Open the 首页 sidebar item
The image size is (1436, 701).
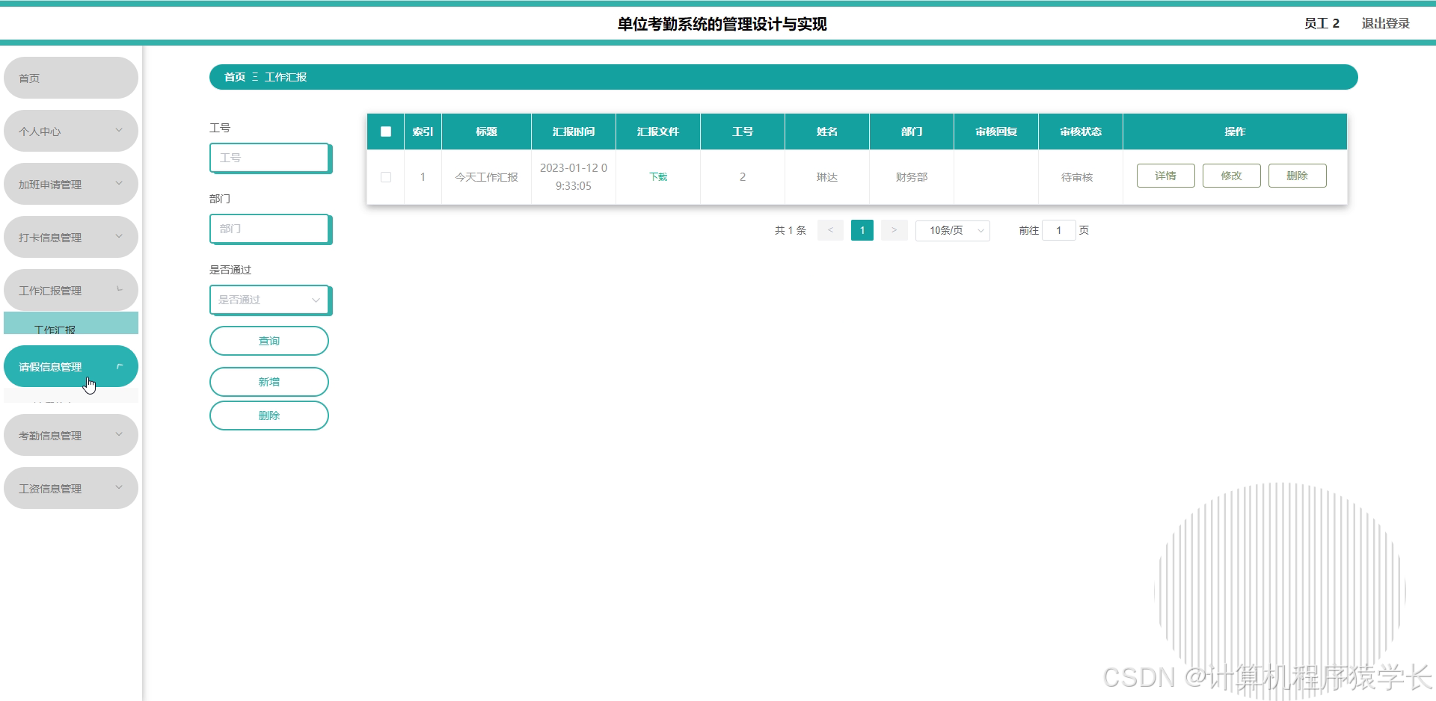71,77
